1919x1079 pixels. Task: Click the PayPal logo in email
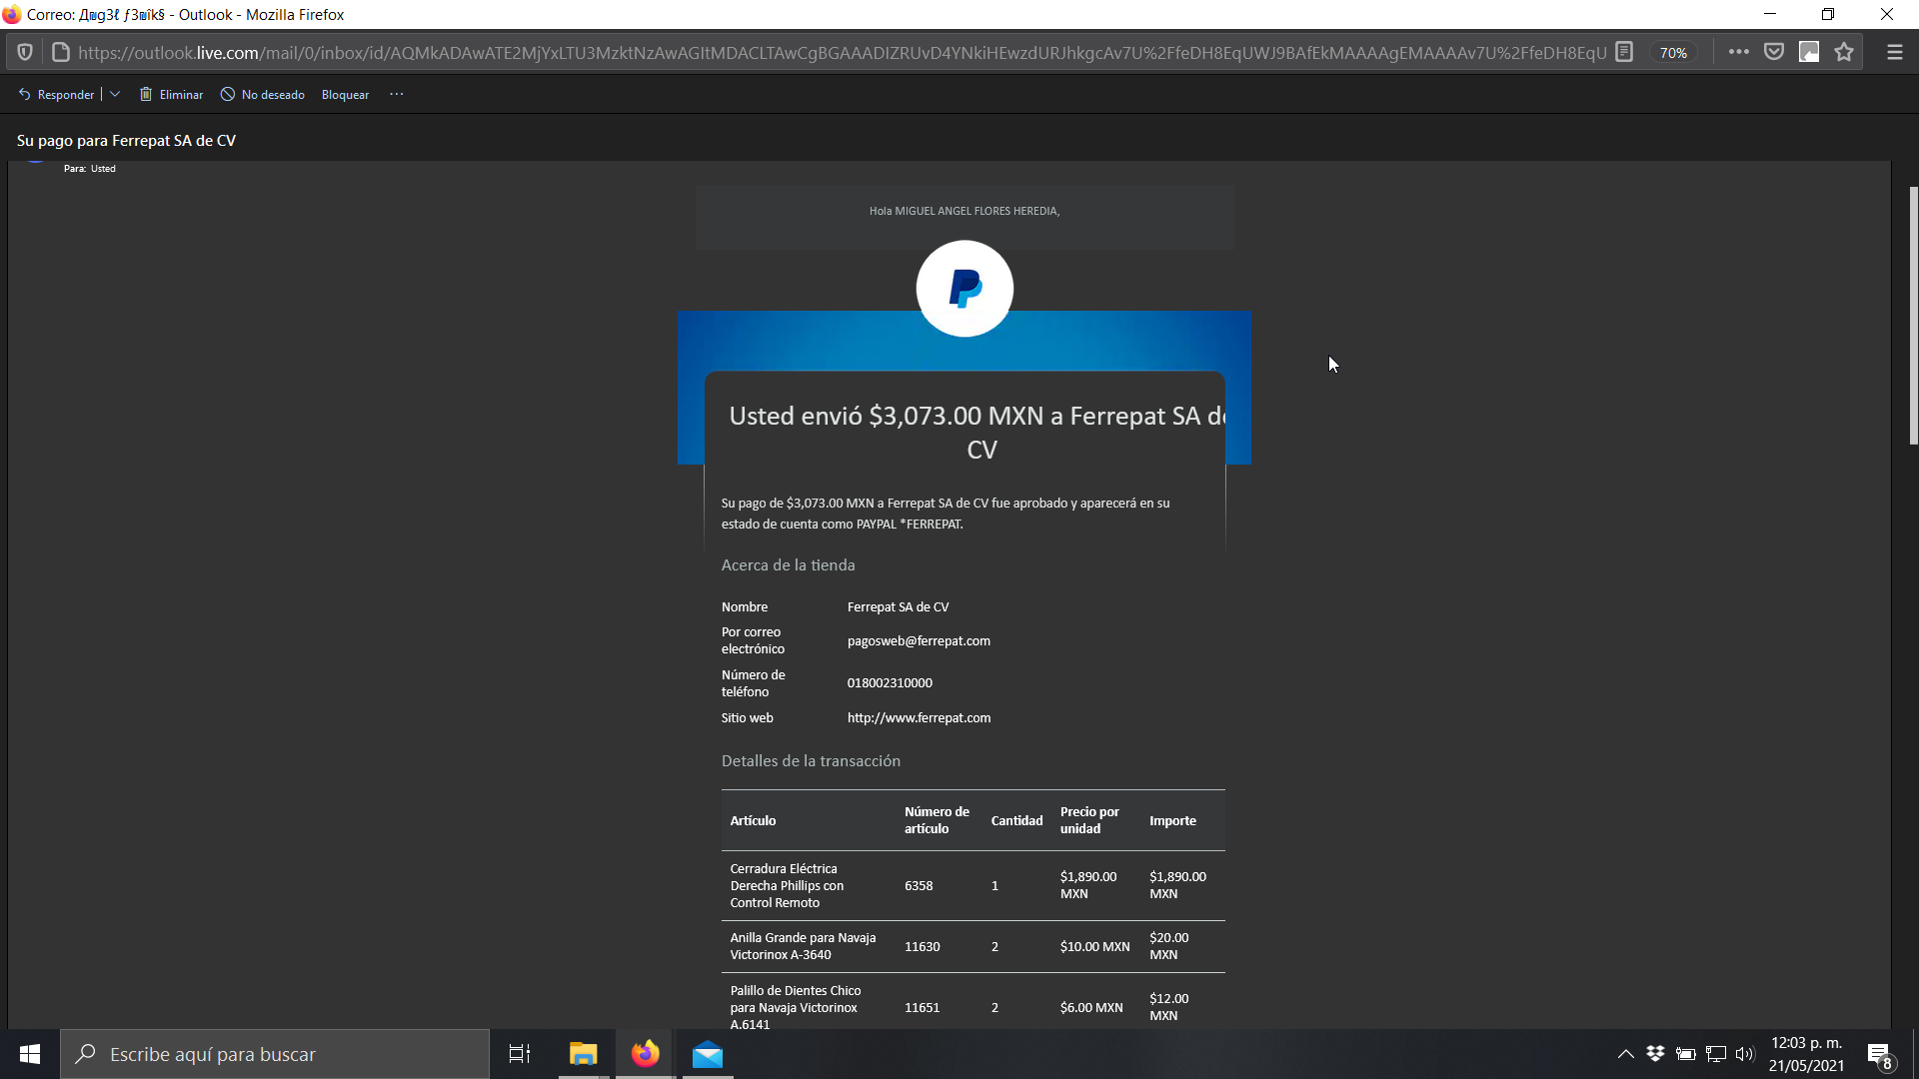pyautogui.click(x=964, y=289)
